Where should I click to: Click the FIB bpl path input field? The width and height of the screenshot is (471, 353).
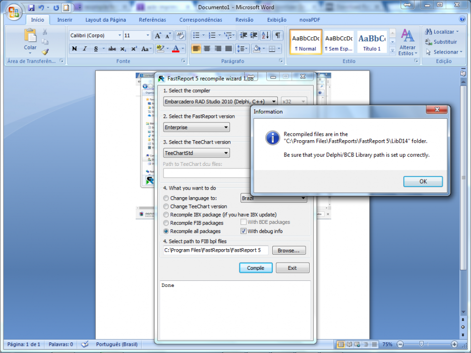(x=216, y=250)
